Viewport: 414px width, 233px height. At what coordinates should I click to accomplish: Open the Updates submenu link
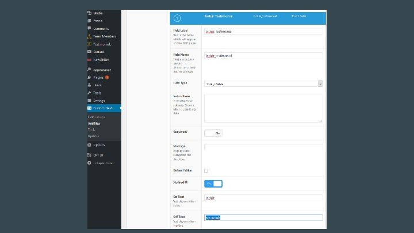(93, 136)
